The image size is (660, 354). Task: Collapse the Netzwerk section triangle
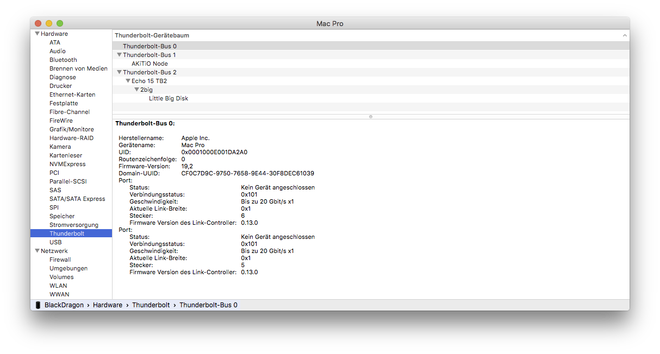[x=38, y=251]
